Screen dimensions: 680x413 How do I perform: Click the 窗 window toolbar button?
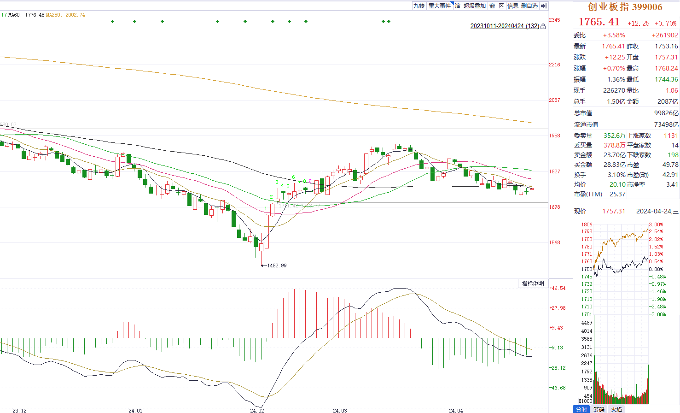point(492,6)
